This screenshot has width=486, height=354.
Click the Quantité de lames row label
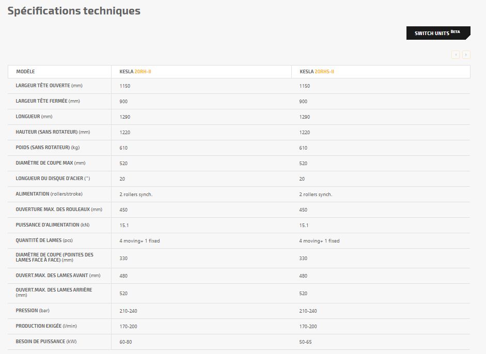coord(46,240)
